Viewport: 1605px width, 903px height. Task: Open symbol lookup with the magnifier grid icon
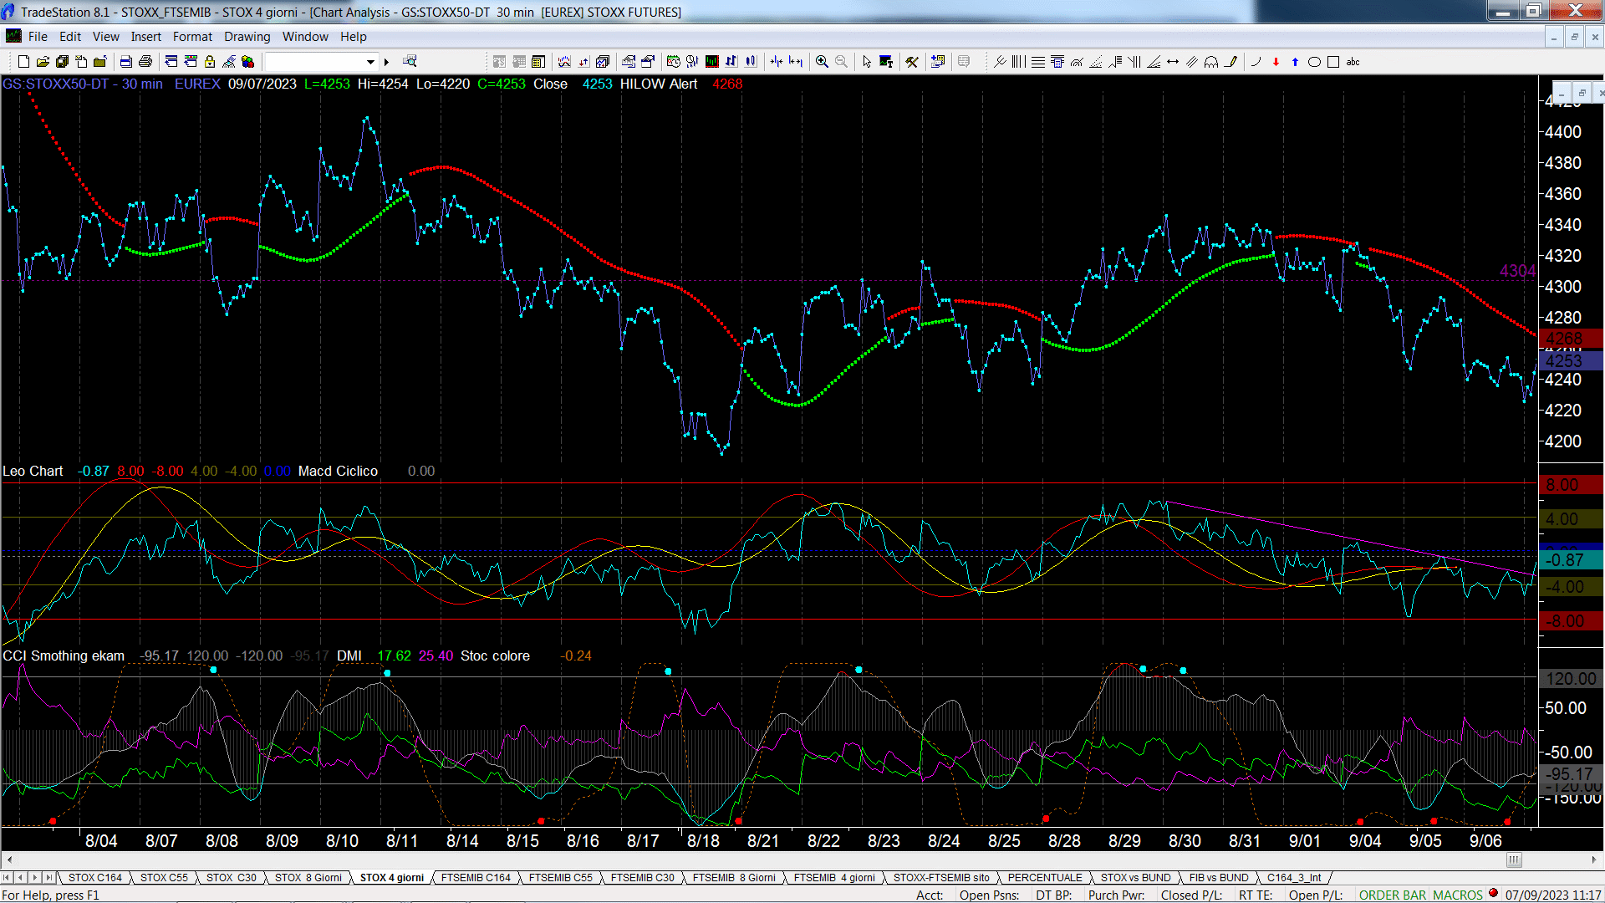pos(410,61)
